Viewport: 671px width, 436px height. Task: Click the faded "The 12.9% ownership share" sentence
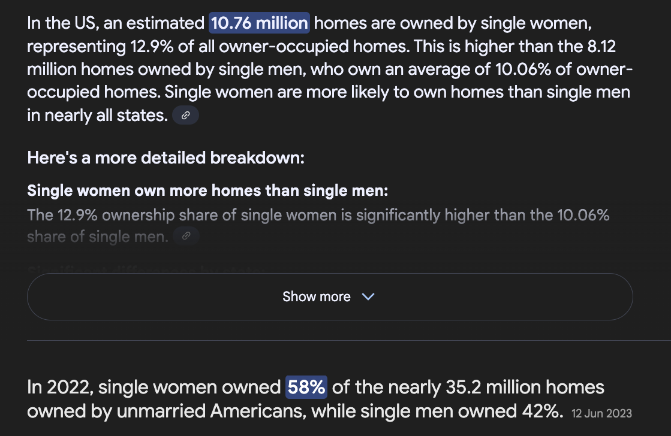click(x=318, y=226)
